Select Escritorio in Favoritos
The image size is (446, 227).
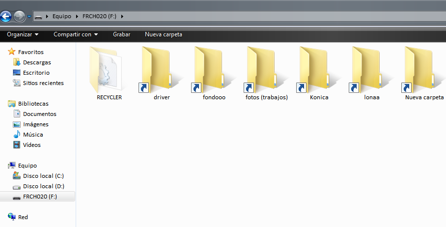pyautogui.click(x=36, y=73)
